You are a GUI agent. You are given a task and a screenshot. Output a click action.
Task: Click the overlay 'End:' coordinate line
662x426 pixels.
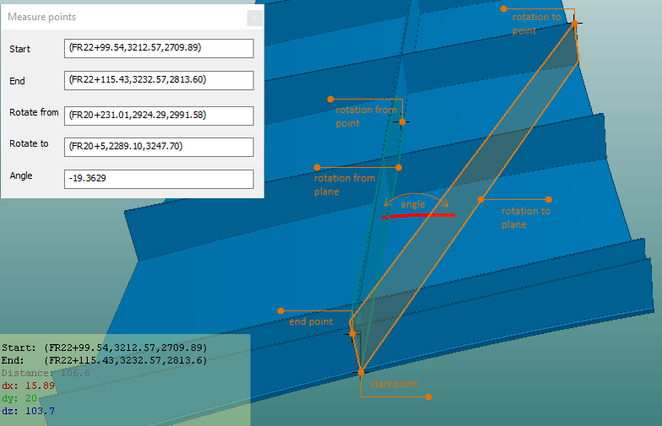click(x=105, y=360)
